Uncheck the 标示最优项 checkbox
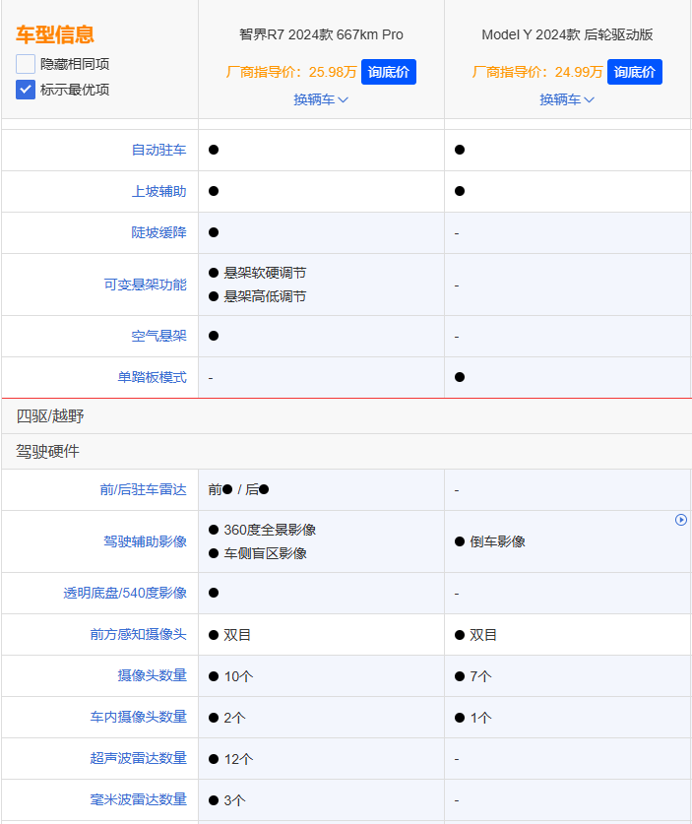This screenshot has width=692, height=824. (26, 90)
